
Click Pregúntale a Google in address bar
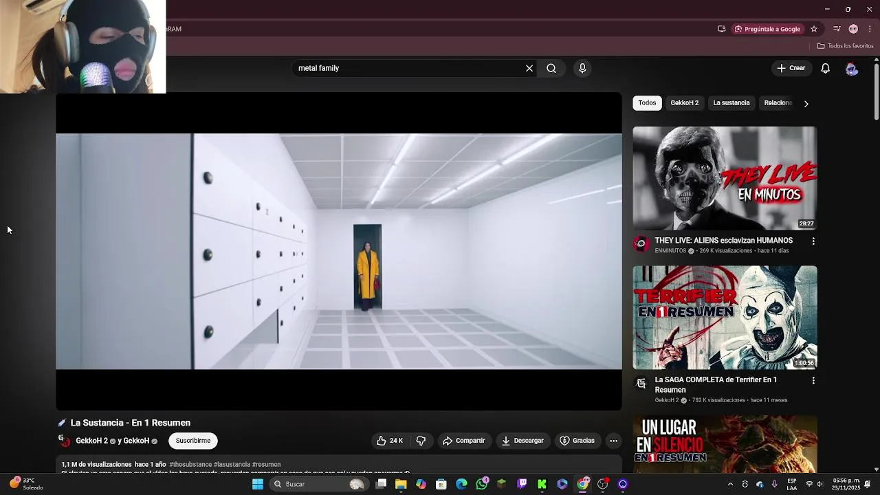tap(767, 29)
